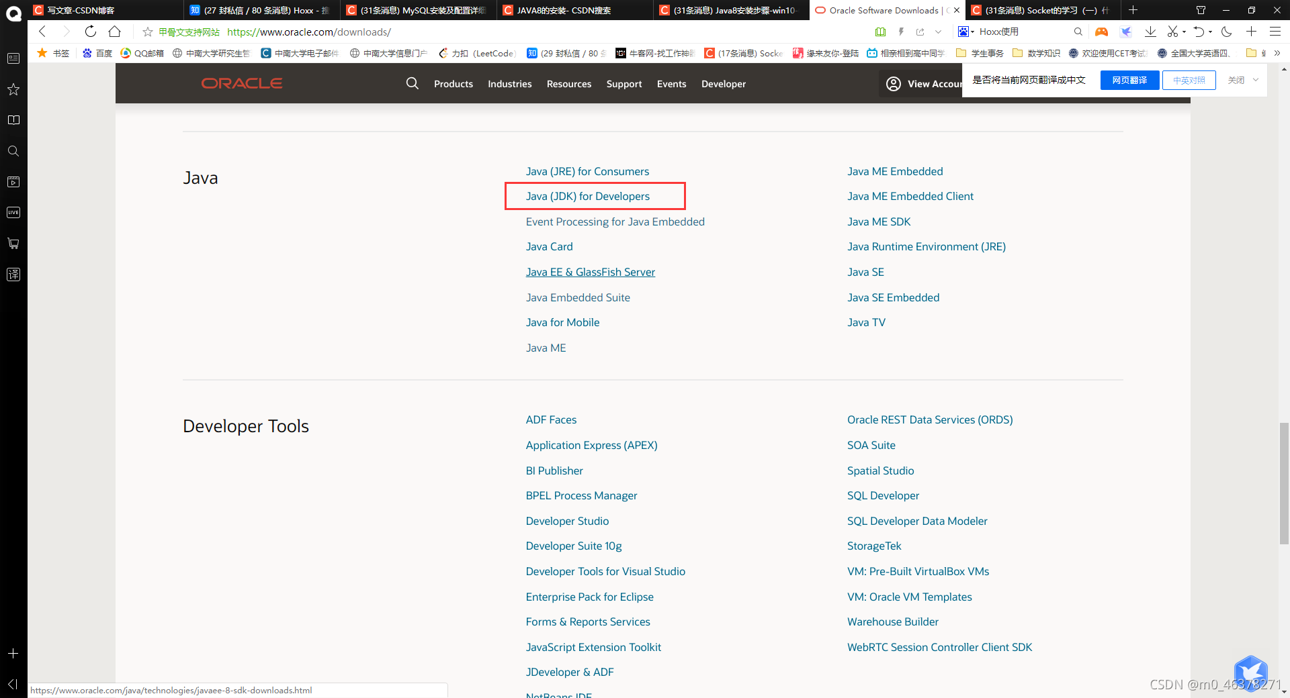This screenshot has height=698, width=1290.
Task: Open the 百度 bookmark
Action: click(97, 53)
